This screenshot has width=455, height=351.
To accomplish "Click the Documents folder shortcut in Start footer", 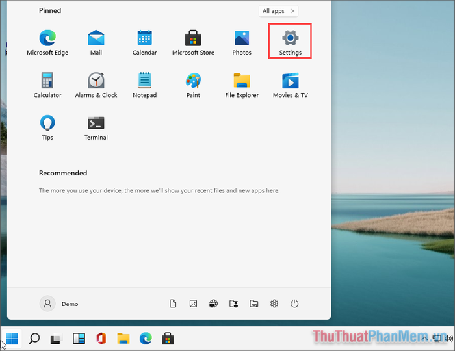I will tap(173, 304).
